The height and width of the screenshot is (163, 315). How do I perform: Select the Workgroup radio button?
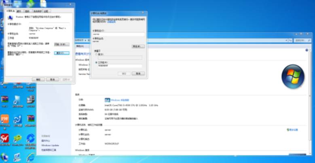pyautogui.click(x=97, y=62)
